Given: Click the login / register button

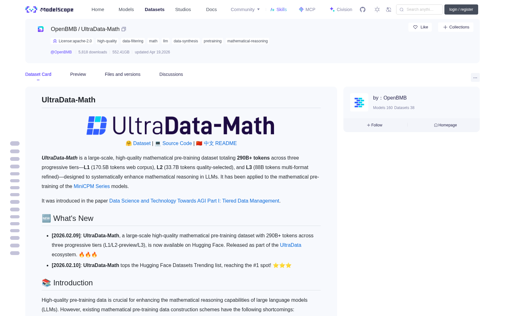Looking at the screenshot, I should click(461, 9).
